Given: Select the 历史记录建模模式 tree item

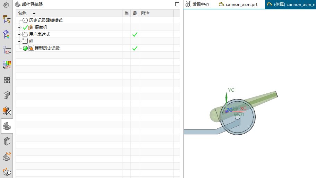Looking at the screenshot, I should click(x=45, y=20).
